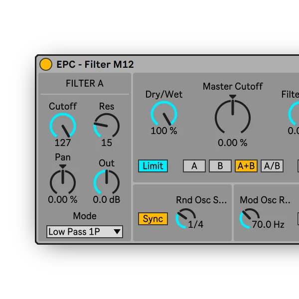Click the Out value 0.0 dB
This screenshot has width=299, height=299.
[107, 200]
